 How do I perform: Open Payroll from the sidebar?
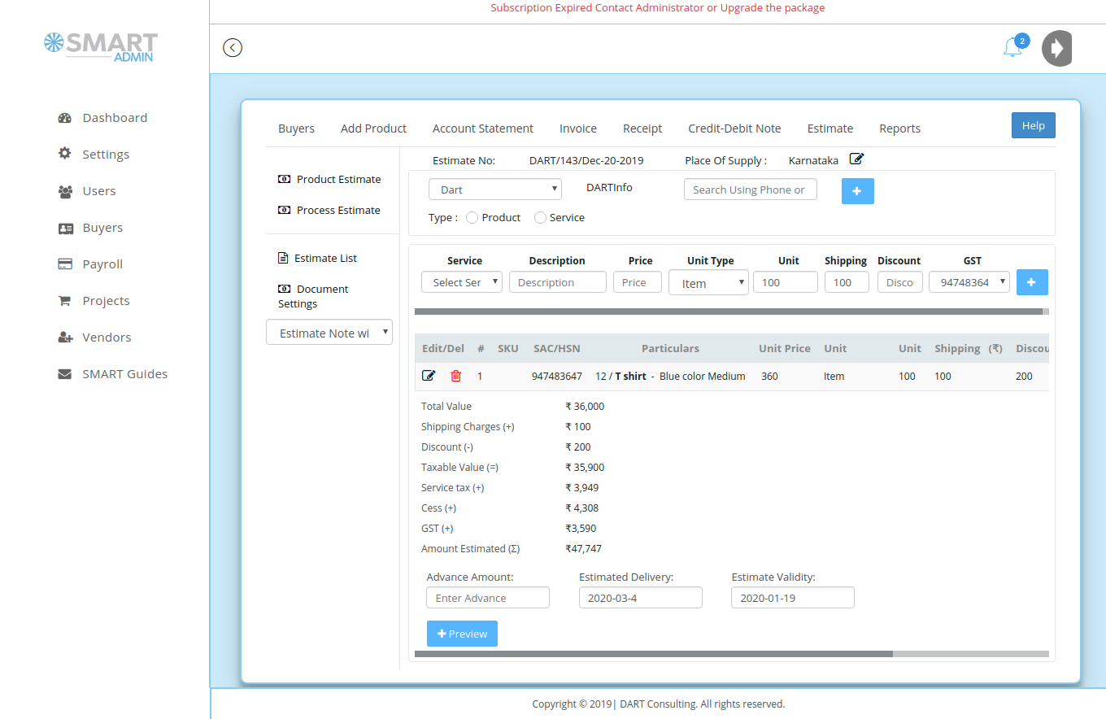[102, 264]
